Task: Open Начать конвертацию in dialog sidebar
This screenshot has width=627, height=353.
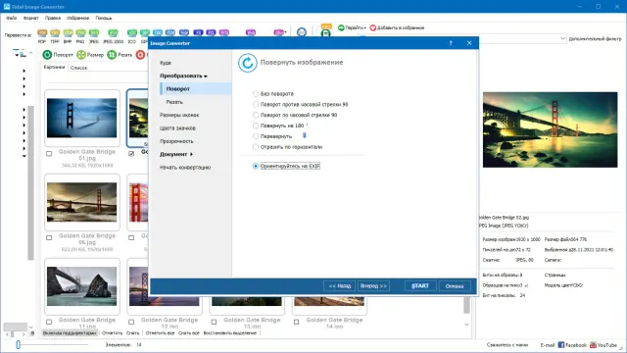Action: (x=185, y=168)
